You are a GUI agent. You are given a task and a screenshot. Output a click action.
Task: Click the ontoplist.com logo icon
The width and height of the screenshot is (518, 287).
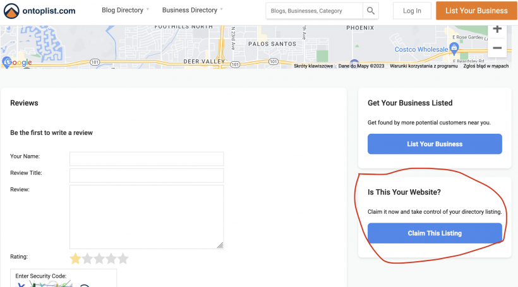[12, 11]
